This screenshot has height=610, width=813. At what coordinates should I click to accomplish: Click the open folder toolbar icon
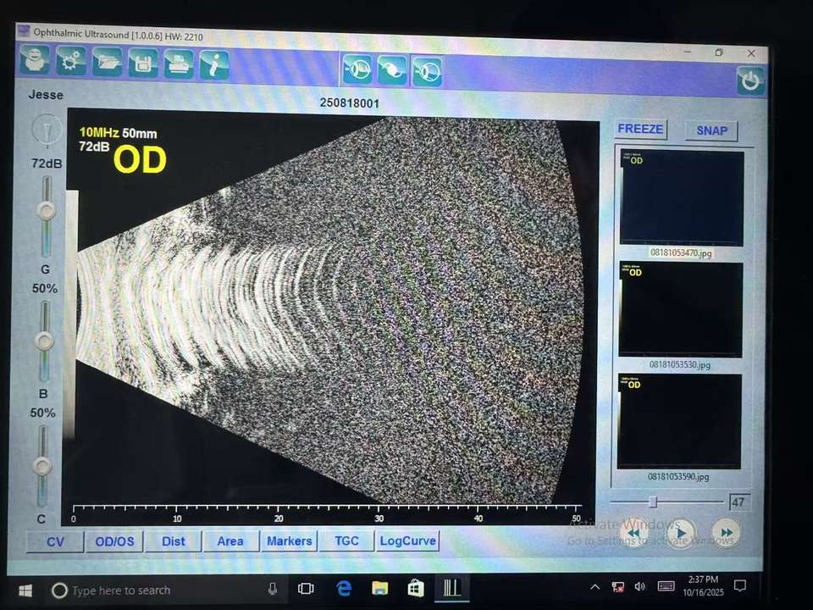click(108, 63)
